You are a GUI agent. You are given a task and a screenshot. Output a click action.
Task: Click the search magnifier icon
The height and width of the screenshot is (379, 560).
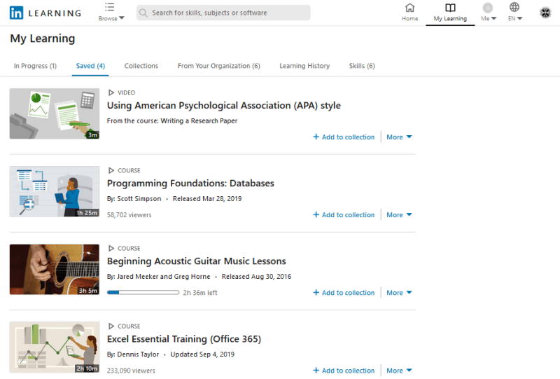click(x=143, y=13)
